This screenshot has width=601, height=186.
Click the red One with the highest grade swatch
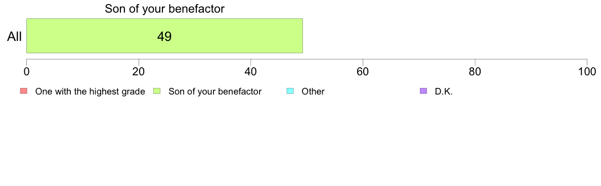(x=23, y=91)
